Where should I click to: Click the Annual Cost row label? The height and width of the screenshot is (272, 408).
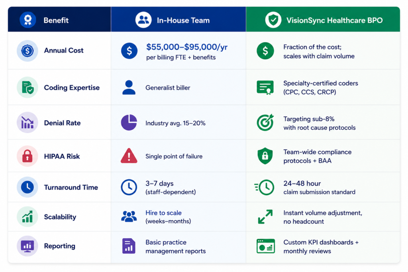tap(64, 51)
